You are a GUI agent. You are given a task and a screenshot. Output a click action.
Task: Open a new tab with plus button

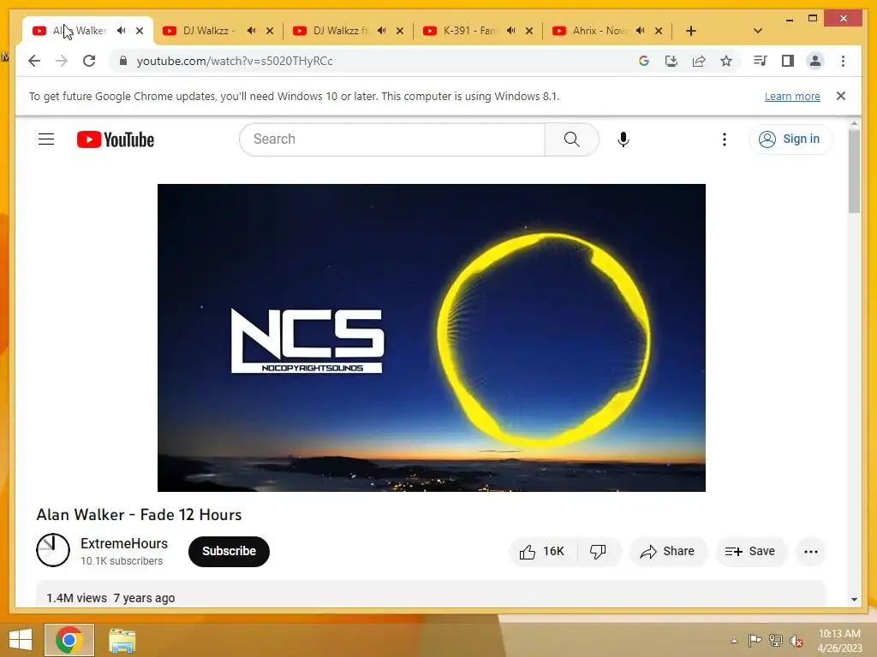[x=691, y=31]
